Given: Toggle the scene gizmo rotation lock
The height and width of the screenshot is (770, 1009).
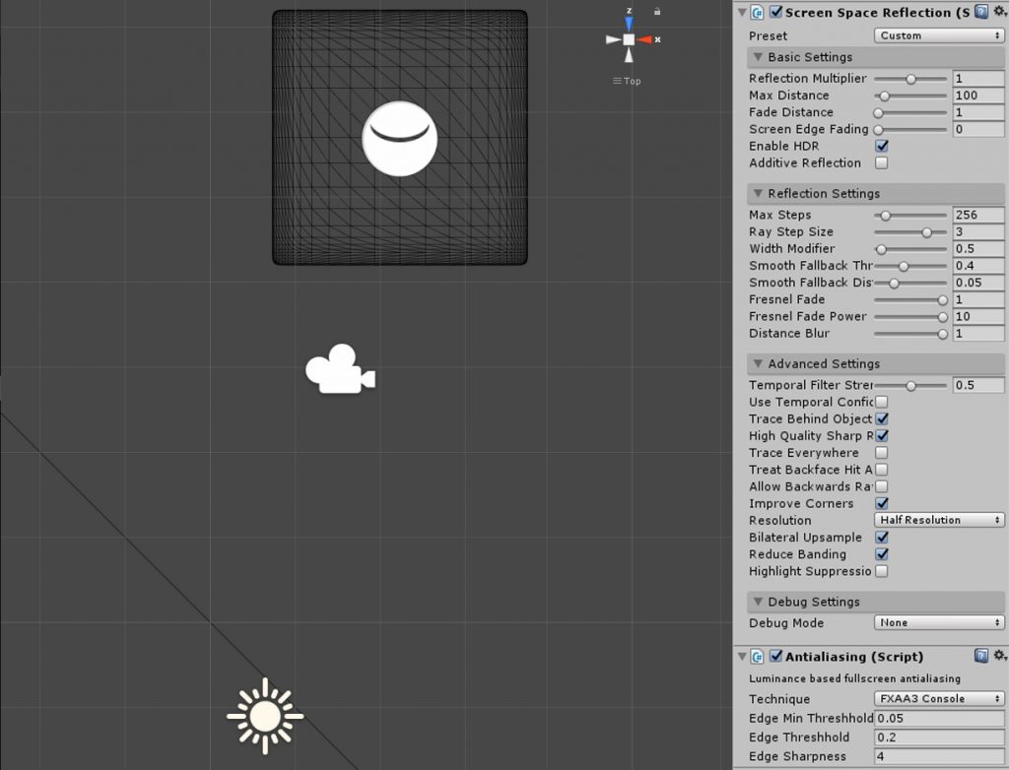Looking at the screenshot, I should [657, 12].
